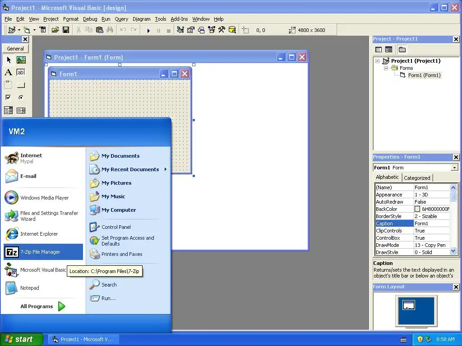Open the Add Project dropdown arrow
Viewport: 462px width, 346px height.
[19, 30]
